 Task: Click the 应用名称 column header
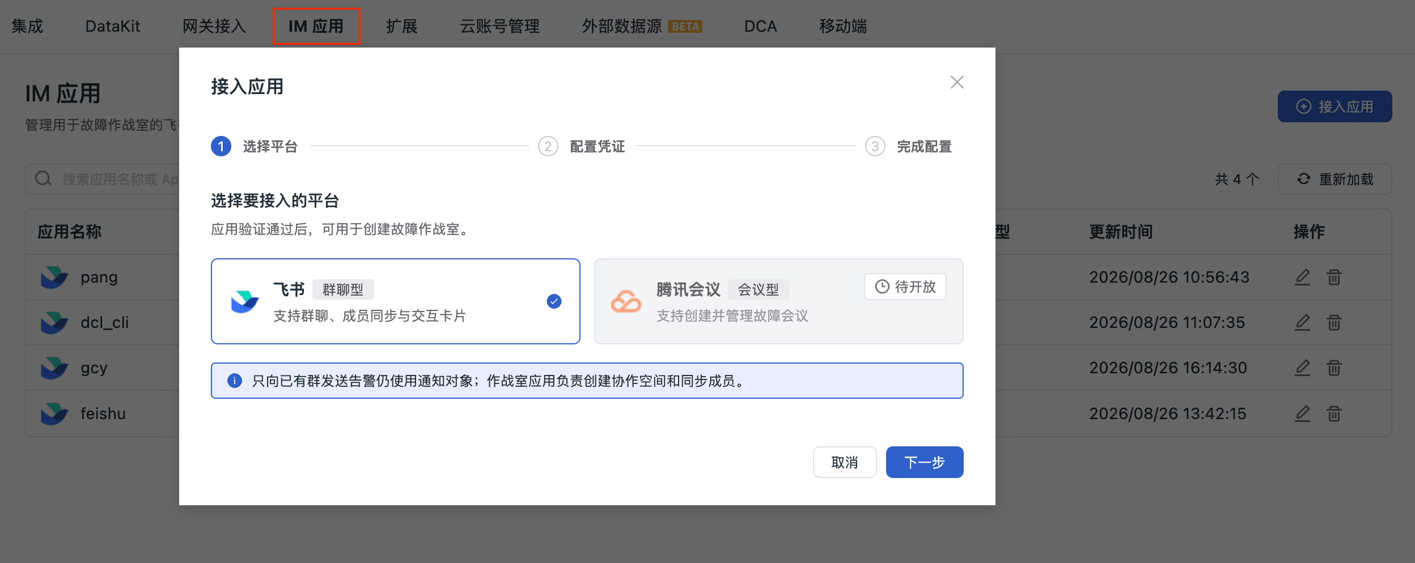[70, 232]
